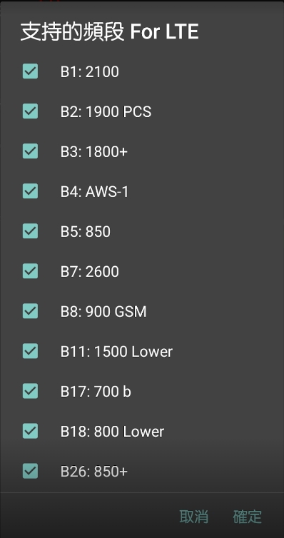Toggle the B2: 1900 PCS checkbox
The width and height of the screenshot is (284, 538).
(x=30, y=111)
